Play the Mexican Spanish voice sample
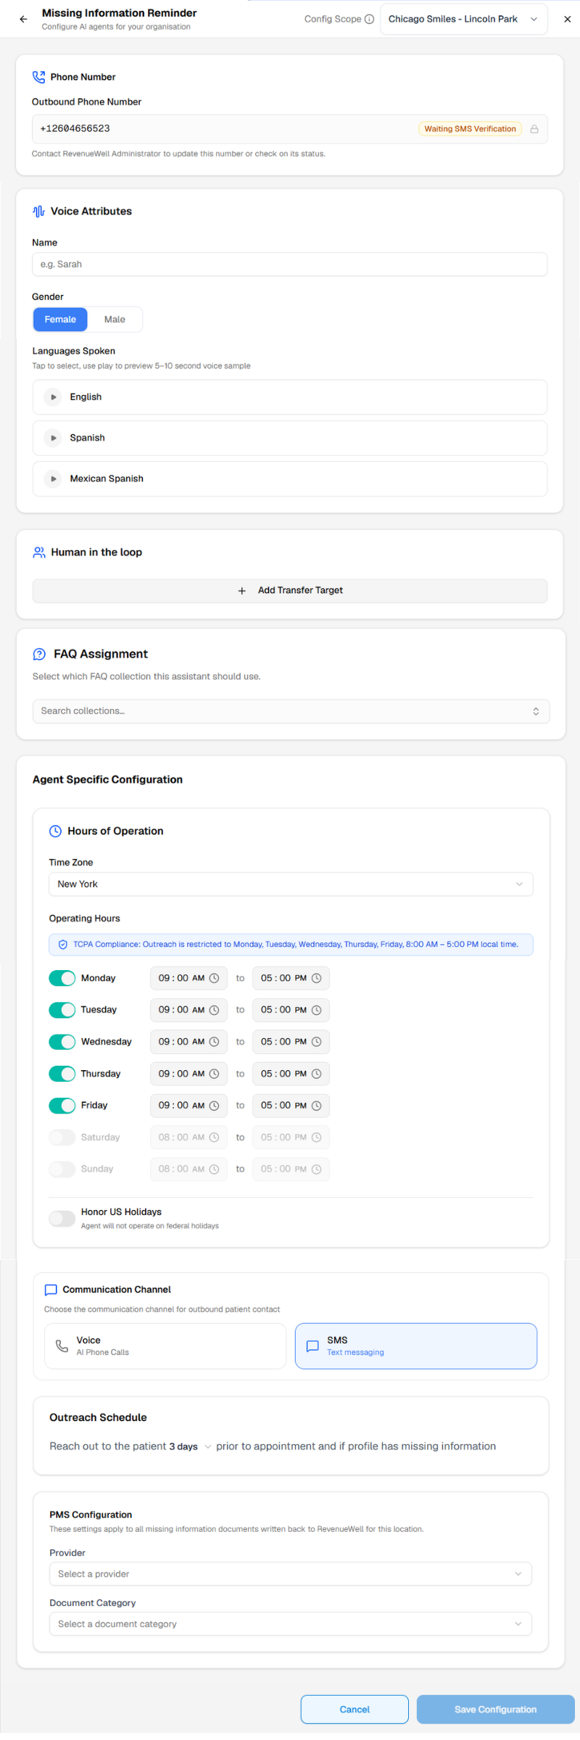 [53, 479]
